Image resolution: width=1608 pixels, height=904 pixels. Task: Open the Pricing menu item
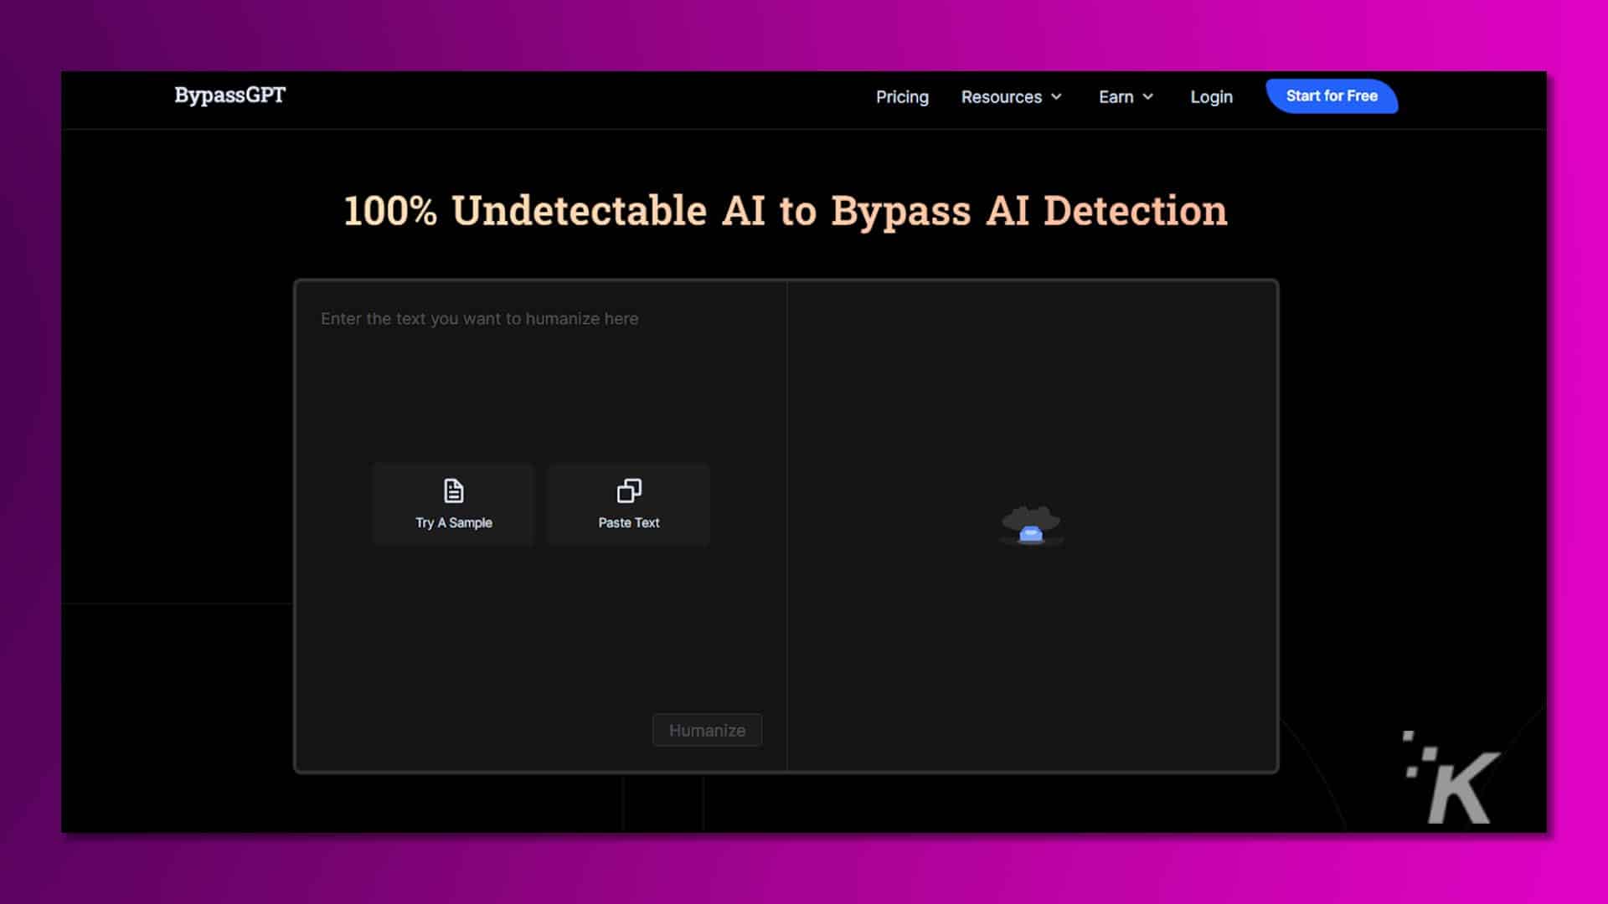point(902,97)
